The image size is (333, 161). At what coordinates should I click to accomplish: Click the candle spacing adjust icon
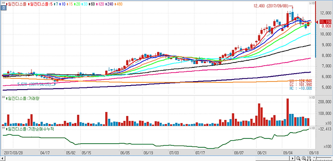coord(309,158)
